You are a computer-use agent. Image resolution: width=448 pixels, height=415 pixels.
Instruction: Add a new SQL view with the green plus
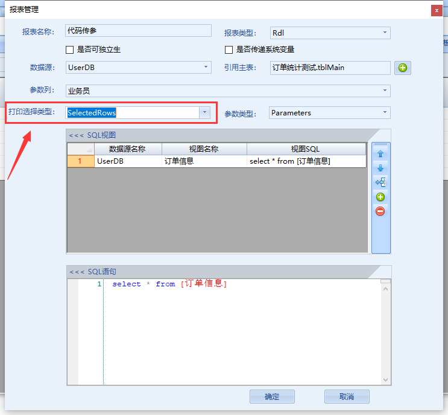pyautogui.click(x=380, y=197)
